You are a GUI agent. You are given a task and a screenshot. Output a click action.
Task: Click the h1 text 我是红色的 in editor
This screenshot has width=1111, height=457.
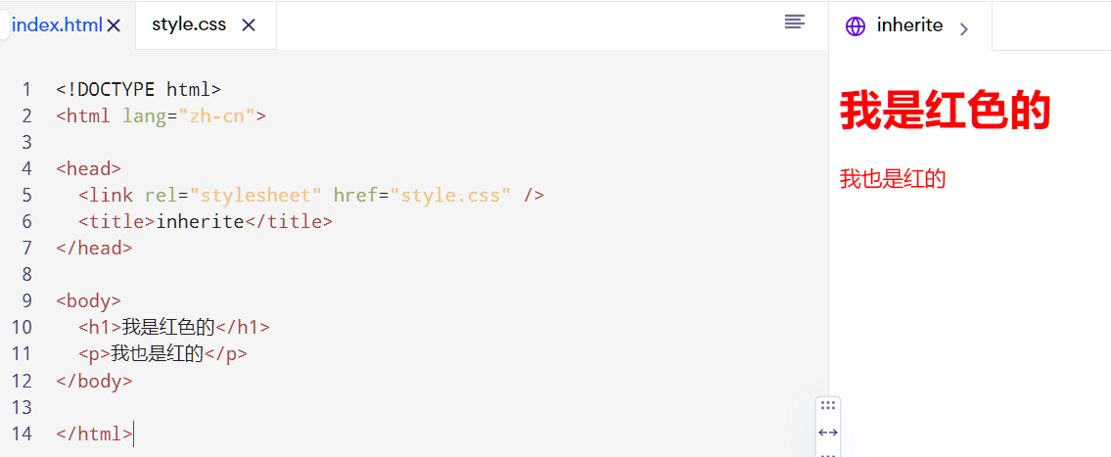(x=168, y=328)
